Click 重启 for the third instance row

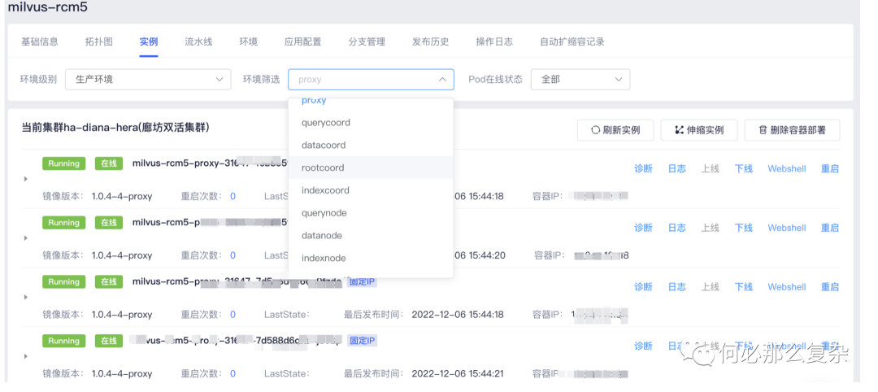pos(830,287)
